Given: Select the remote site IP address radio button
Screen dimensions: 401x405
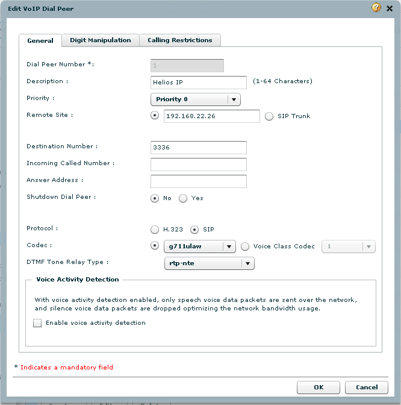Looking at the screenshot, I should (155, 116).
